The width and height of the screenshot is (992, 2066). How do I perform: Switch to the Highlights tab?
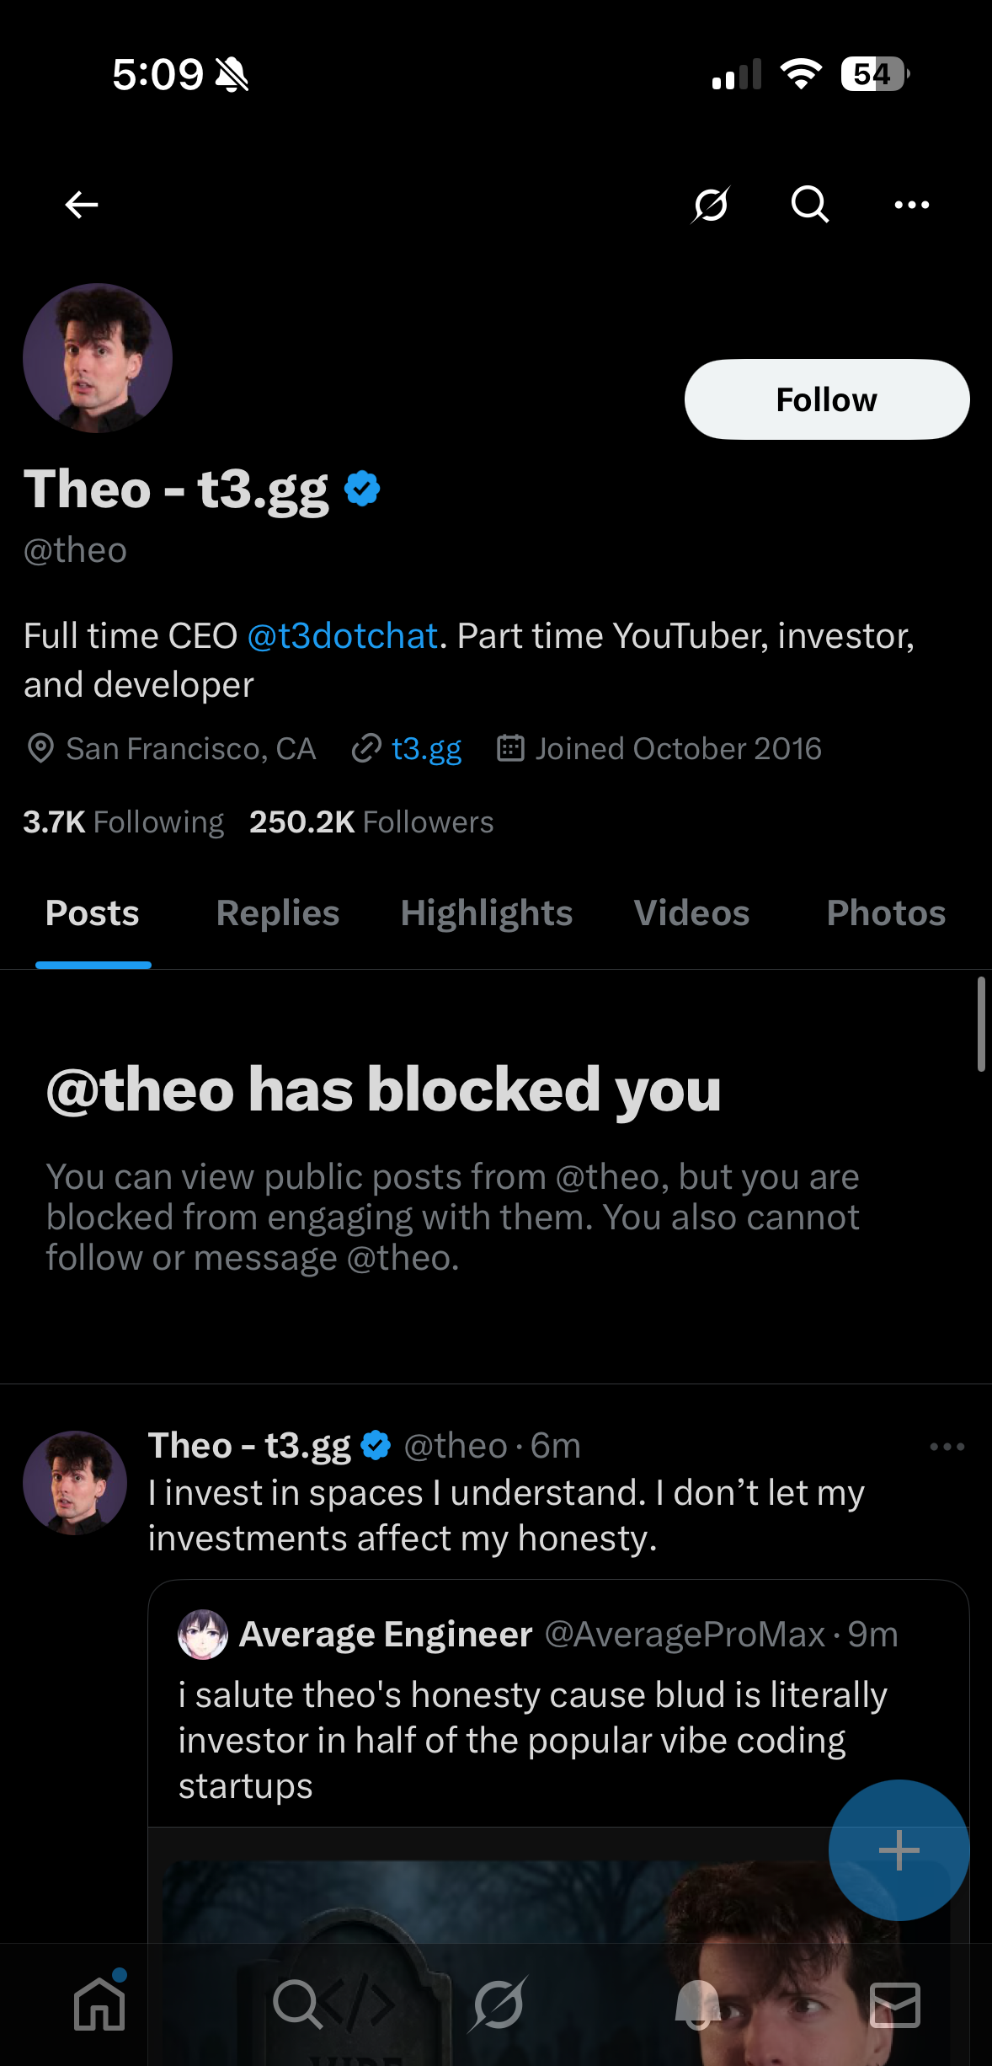point(486,913)
